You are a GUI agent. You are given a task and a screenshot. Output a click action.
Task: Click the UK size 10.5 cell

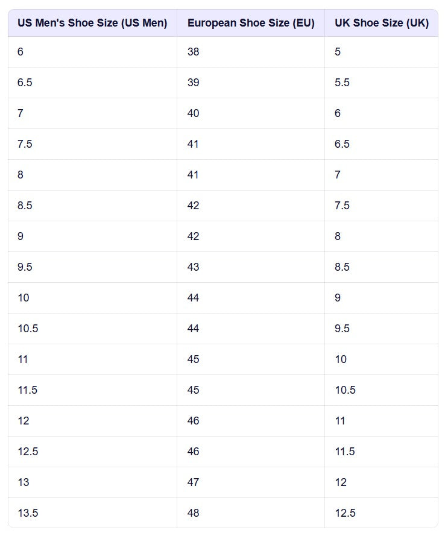coord(345,390)
